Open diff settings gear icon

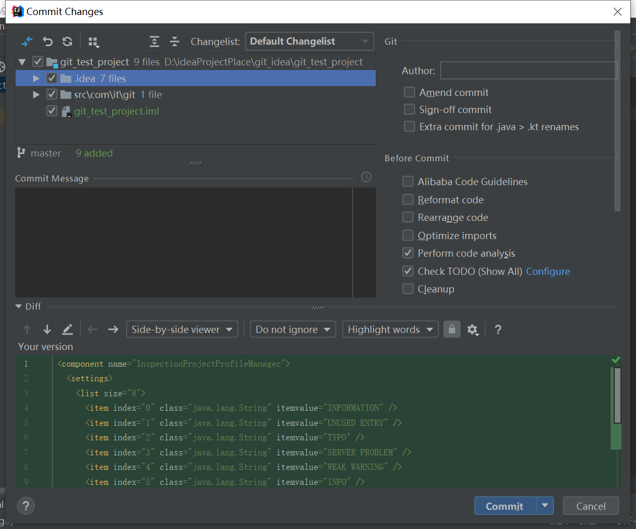(x=472, y=330)
